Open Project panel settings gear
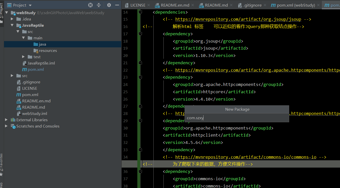Viewport: 340px width, 188px height. pyautogui.click(x=109, y=5)
